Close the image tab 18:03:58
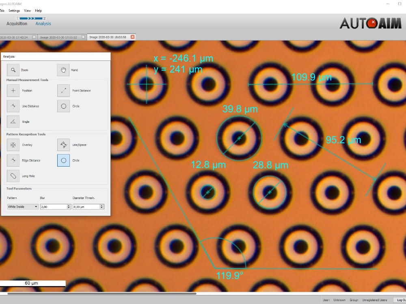The image size is (406, 304). point(133,37)
